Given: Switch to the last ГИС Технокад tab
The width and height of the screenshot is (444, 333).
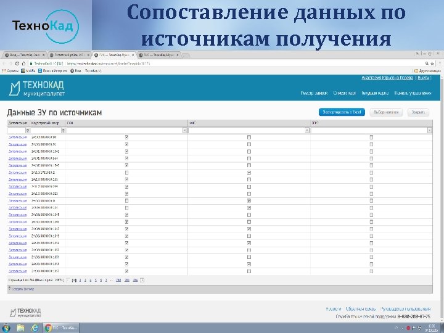Looking at the screenshot, I should click(160, 55).
